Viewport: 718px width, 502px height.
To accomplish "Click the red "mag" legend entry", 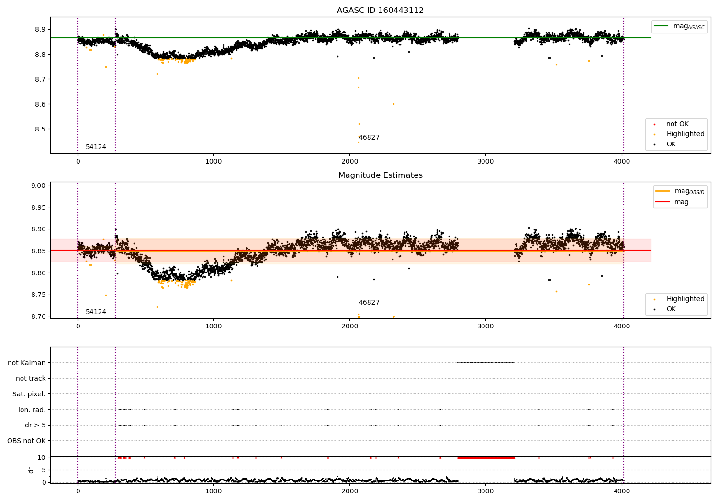I will pyautogui.click(x=673, y=202).
